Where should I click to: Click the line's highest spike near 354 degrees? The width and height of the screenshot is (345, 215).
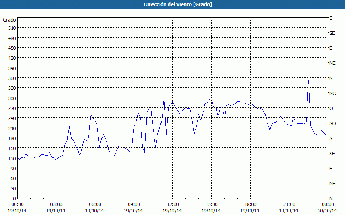tap(308, 80)
